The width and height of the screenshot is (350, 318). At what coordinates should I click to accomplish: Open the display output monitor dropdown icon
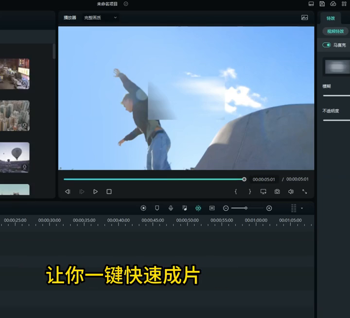click(x=263, y=192)
